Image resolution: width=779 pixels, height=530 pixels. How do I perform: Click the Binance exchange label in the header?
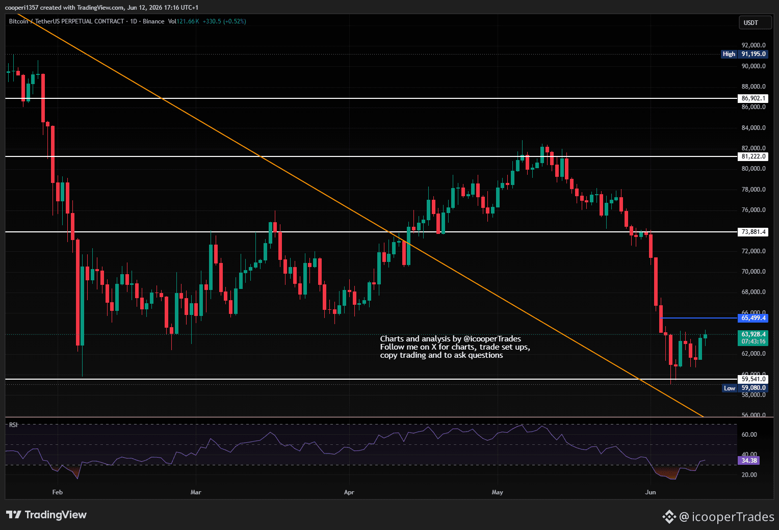click(153, 21)
